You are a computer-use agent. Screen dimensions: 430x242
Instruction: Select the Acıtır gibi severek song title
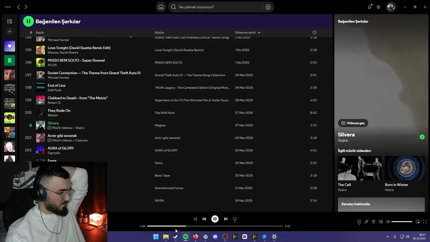[62, 136]
